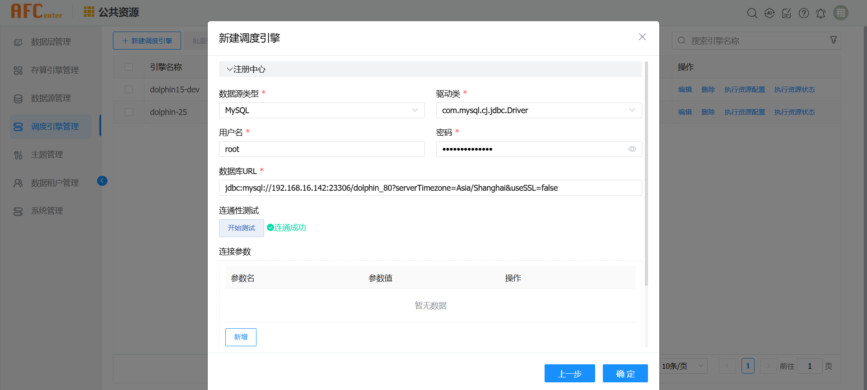The height and width of the screenshot is (390, 867).
Task: Click the search magnifier icon in header
Action: [x=752, y=13]
